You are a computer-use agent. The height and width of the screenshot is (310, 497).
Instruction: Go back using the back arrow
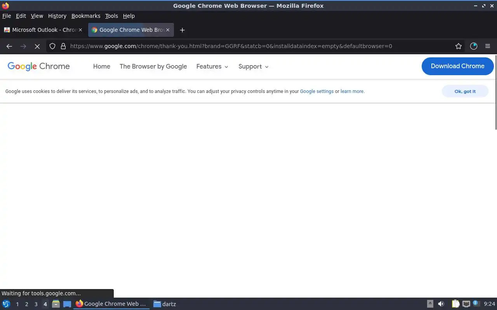click(x=9, y=46)
